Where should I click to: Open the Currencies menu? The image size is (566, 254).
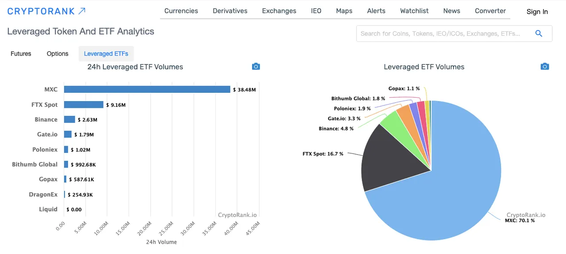point(181,11)
